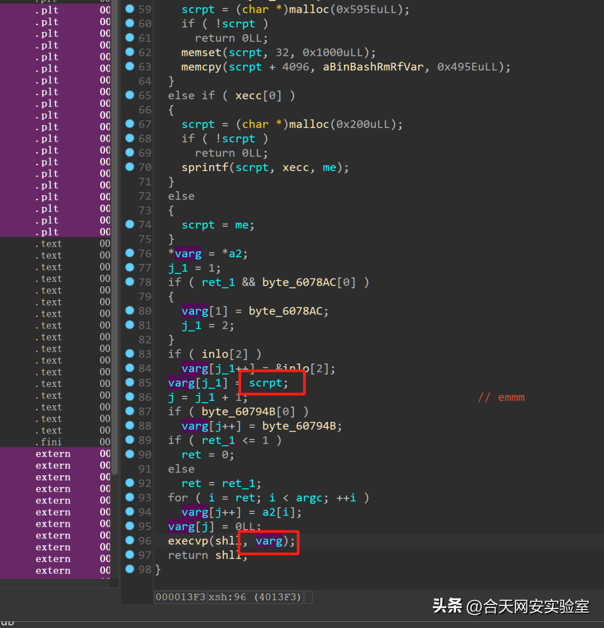Click xsh:96 (4013F3) location in status bar
Image resolution: width=604 pixels, height=628 pixels.
[x=254, y=597]
